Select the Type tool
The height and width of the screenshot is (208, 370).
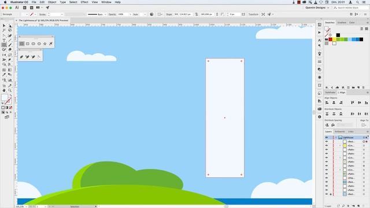4,40
